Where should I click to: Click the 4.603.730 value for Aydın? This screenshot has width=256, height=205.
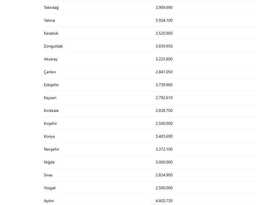[164, 201]
